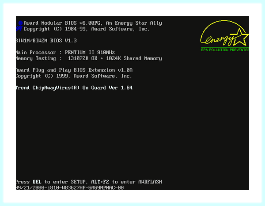Click 'Trend ChipAwayVirus(R) On Guard Ver 1.64'
Screen dimensions: 265x206
point(74,88)
